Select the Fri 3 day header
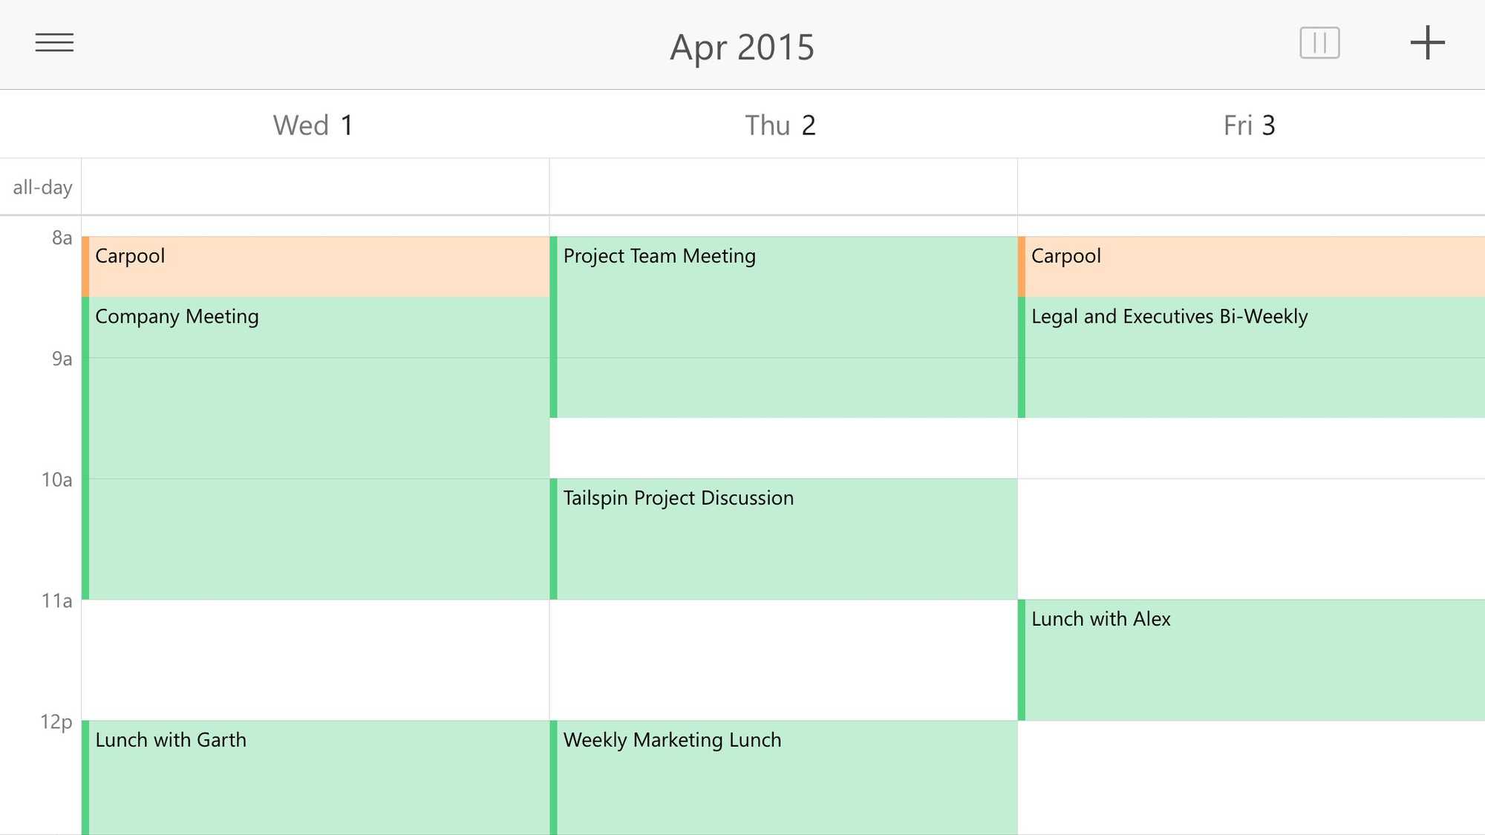This screenshot has height=835, width=1485. coord(1250,125)
